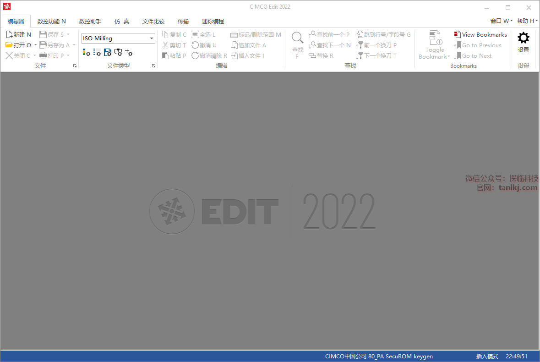Click 另存为 A to save as
This screenshot has width=540, height=362.
point(55,45)
